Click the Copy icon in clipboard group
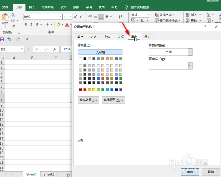221x177 pixels. point(13,20)
